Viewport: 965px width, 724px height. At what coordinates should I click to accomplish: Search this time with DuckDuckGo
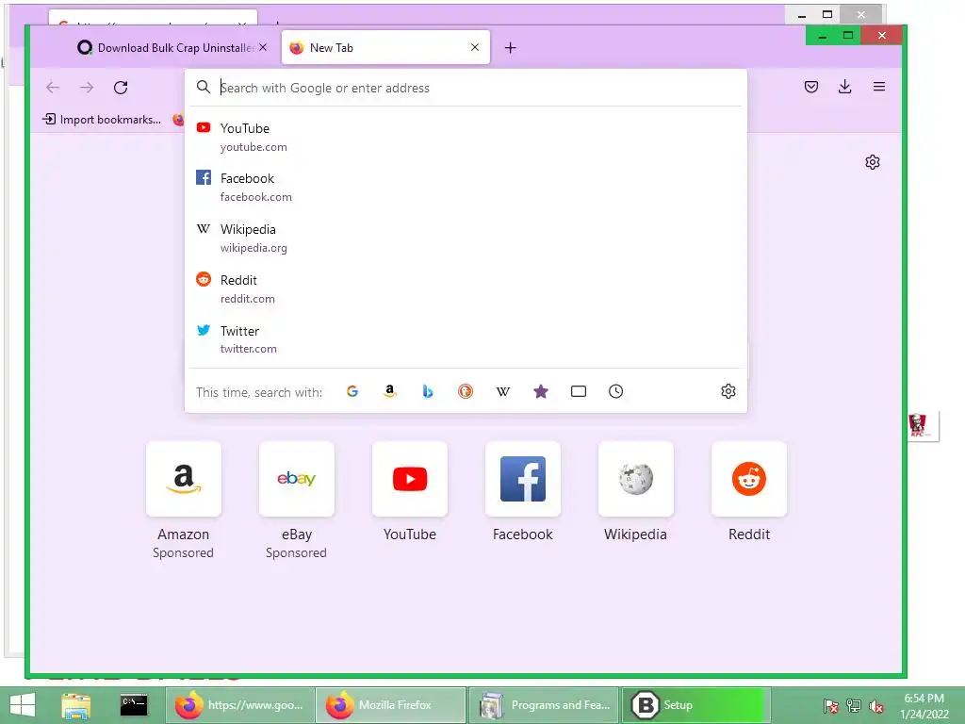pyautogui.click(x=466, y=391)
